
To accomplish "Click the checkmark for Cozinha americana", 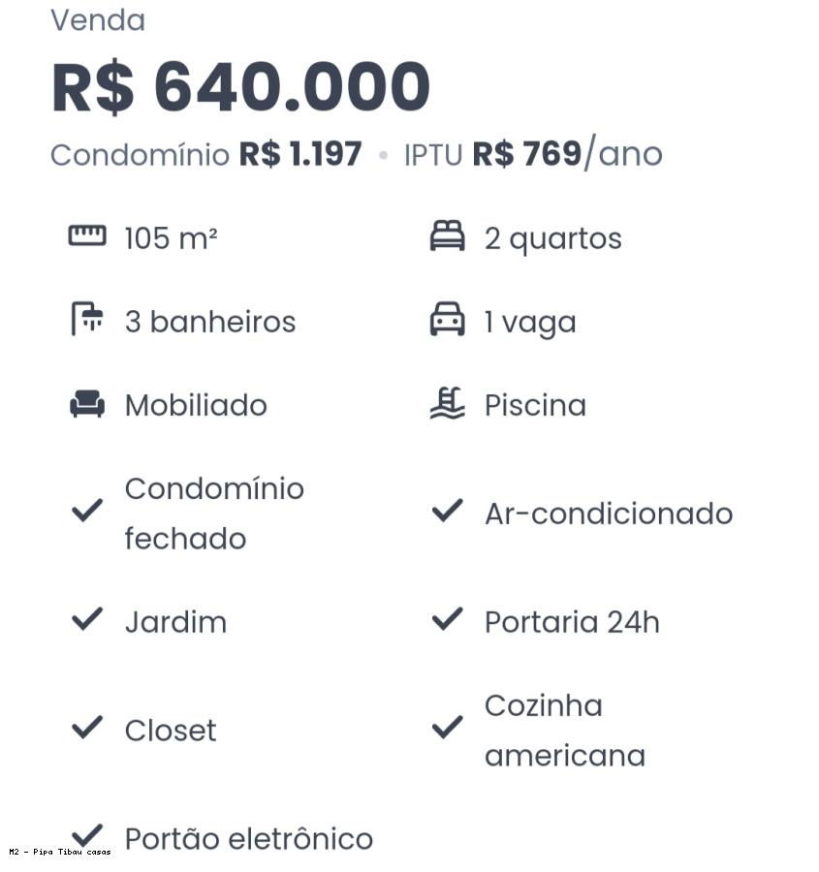I will [x=448, y=727].
